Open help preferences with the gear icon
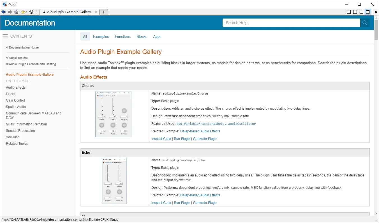Viewport: 379px width, 223px height. (x=31, y=12)
